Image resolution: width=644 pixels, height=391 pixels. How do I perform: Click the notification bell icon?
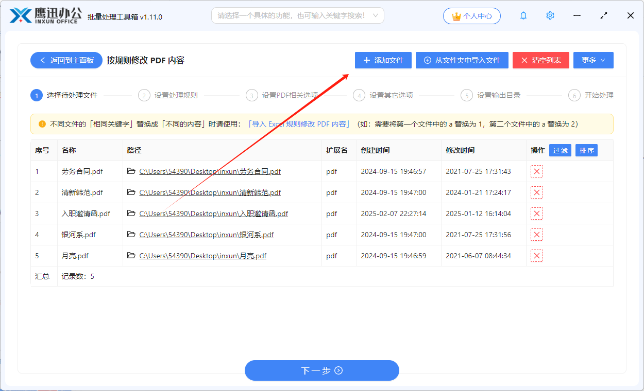click(523, 16)
